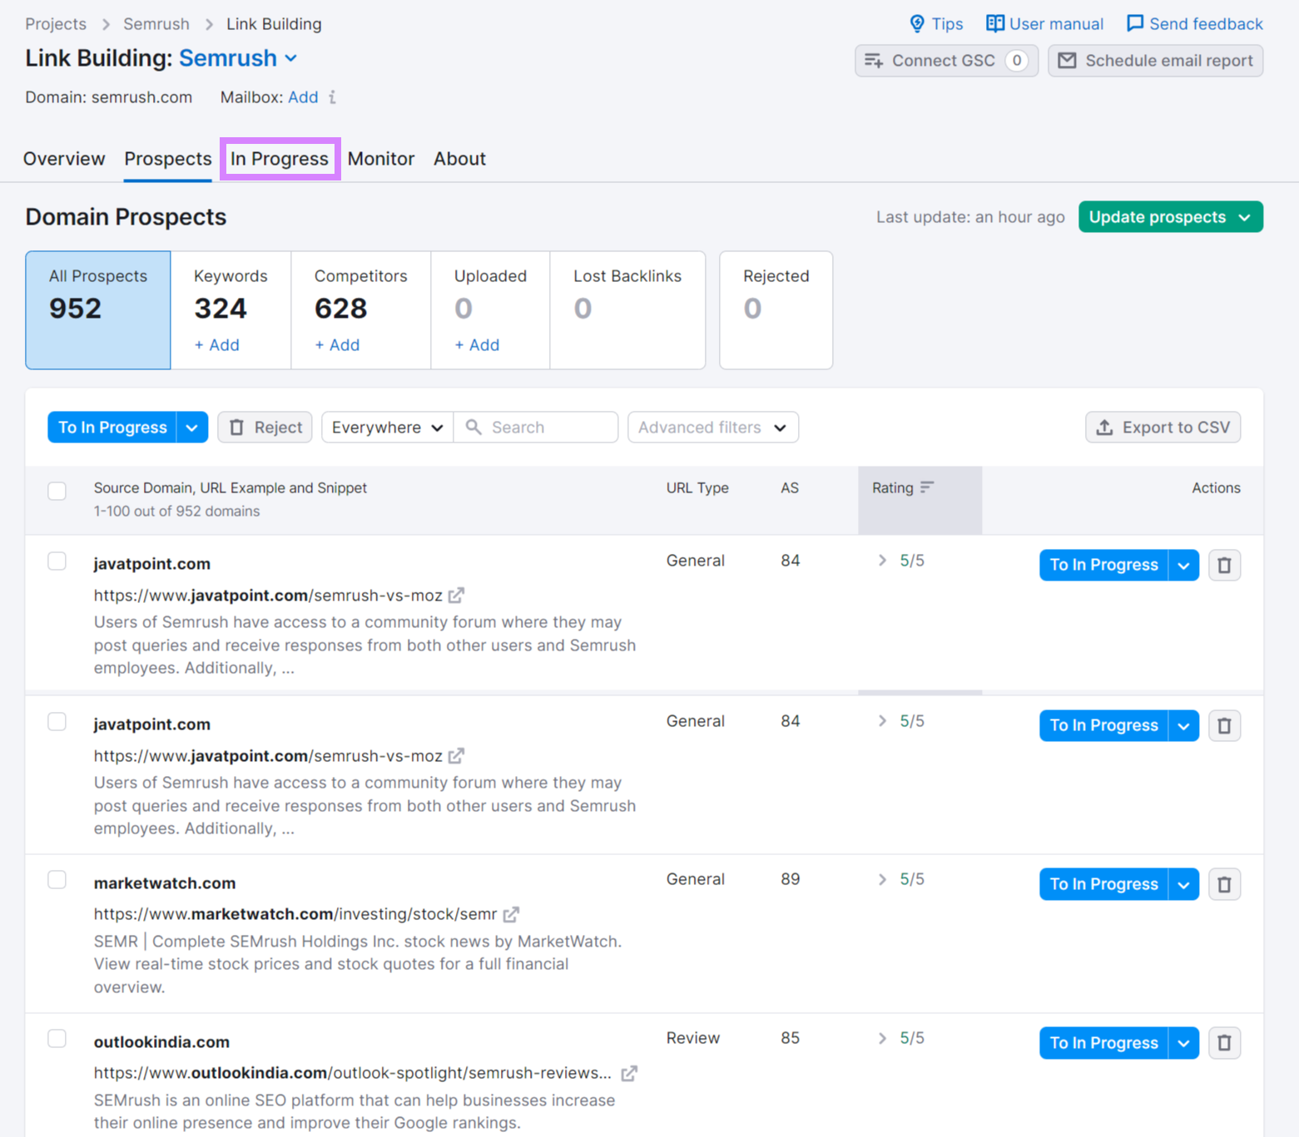Delete the outlookindia.com prospect via trash icon
Image resolution: width=1299 pixels, height=1137 pixels.
[x=1224, y=1042]
